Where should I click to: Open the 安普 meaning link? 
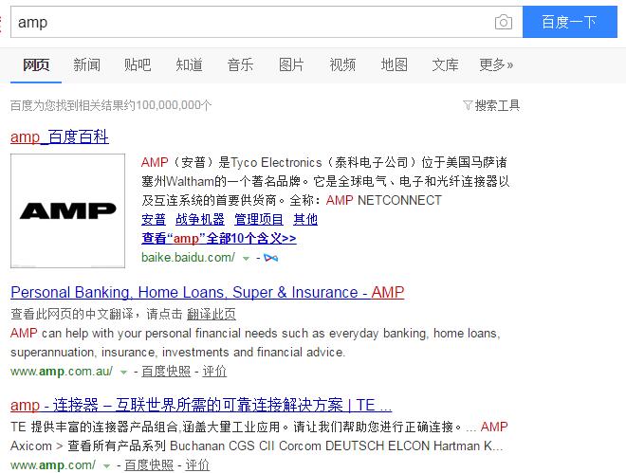(154, 219)
